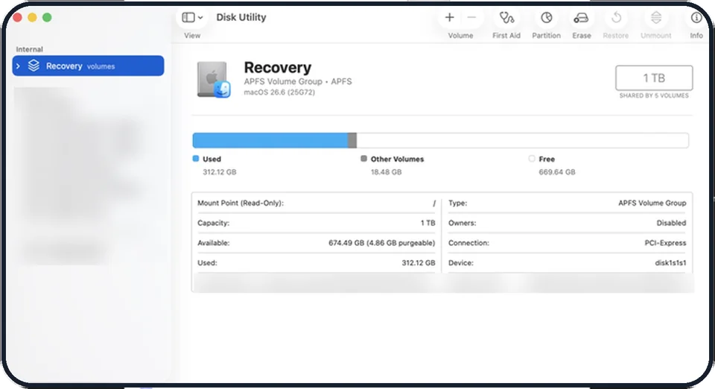Open the Partition pie icon

[x=546, y=17]
